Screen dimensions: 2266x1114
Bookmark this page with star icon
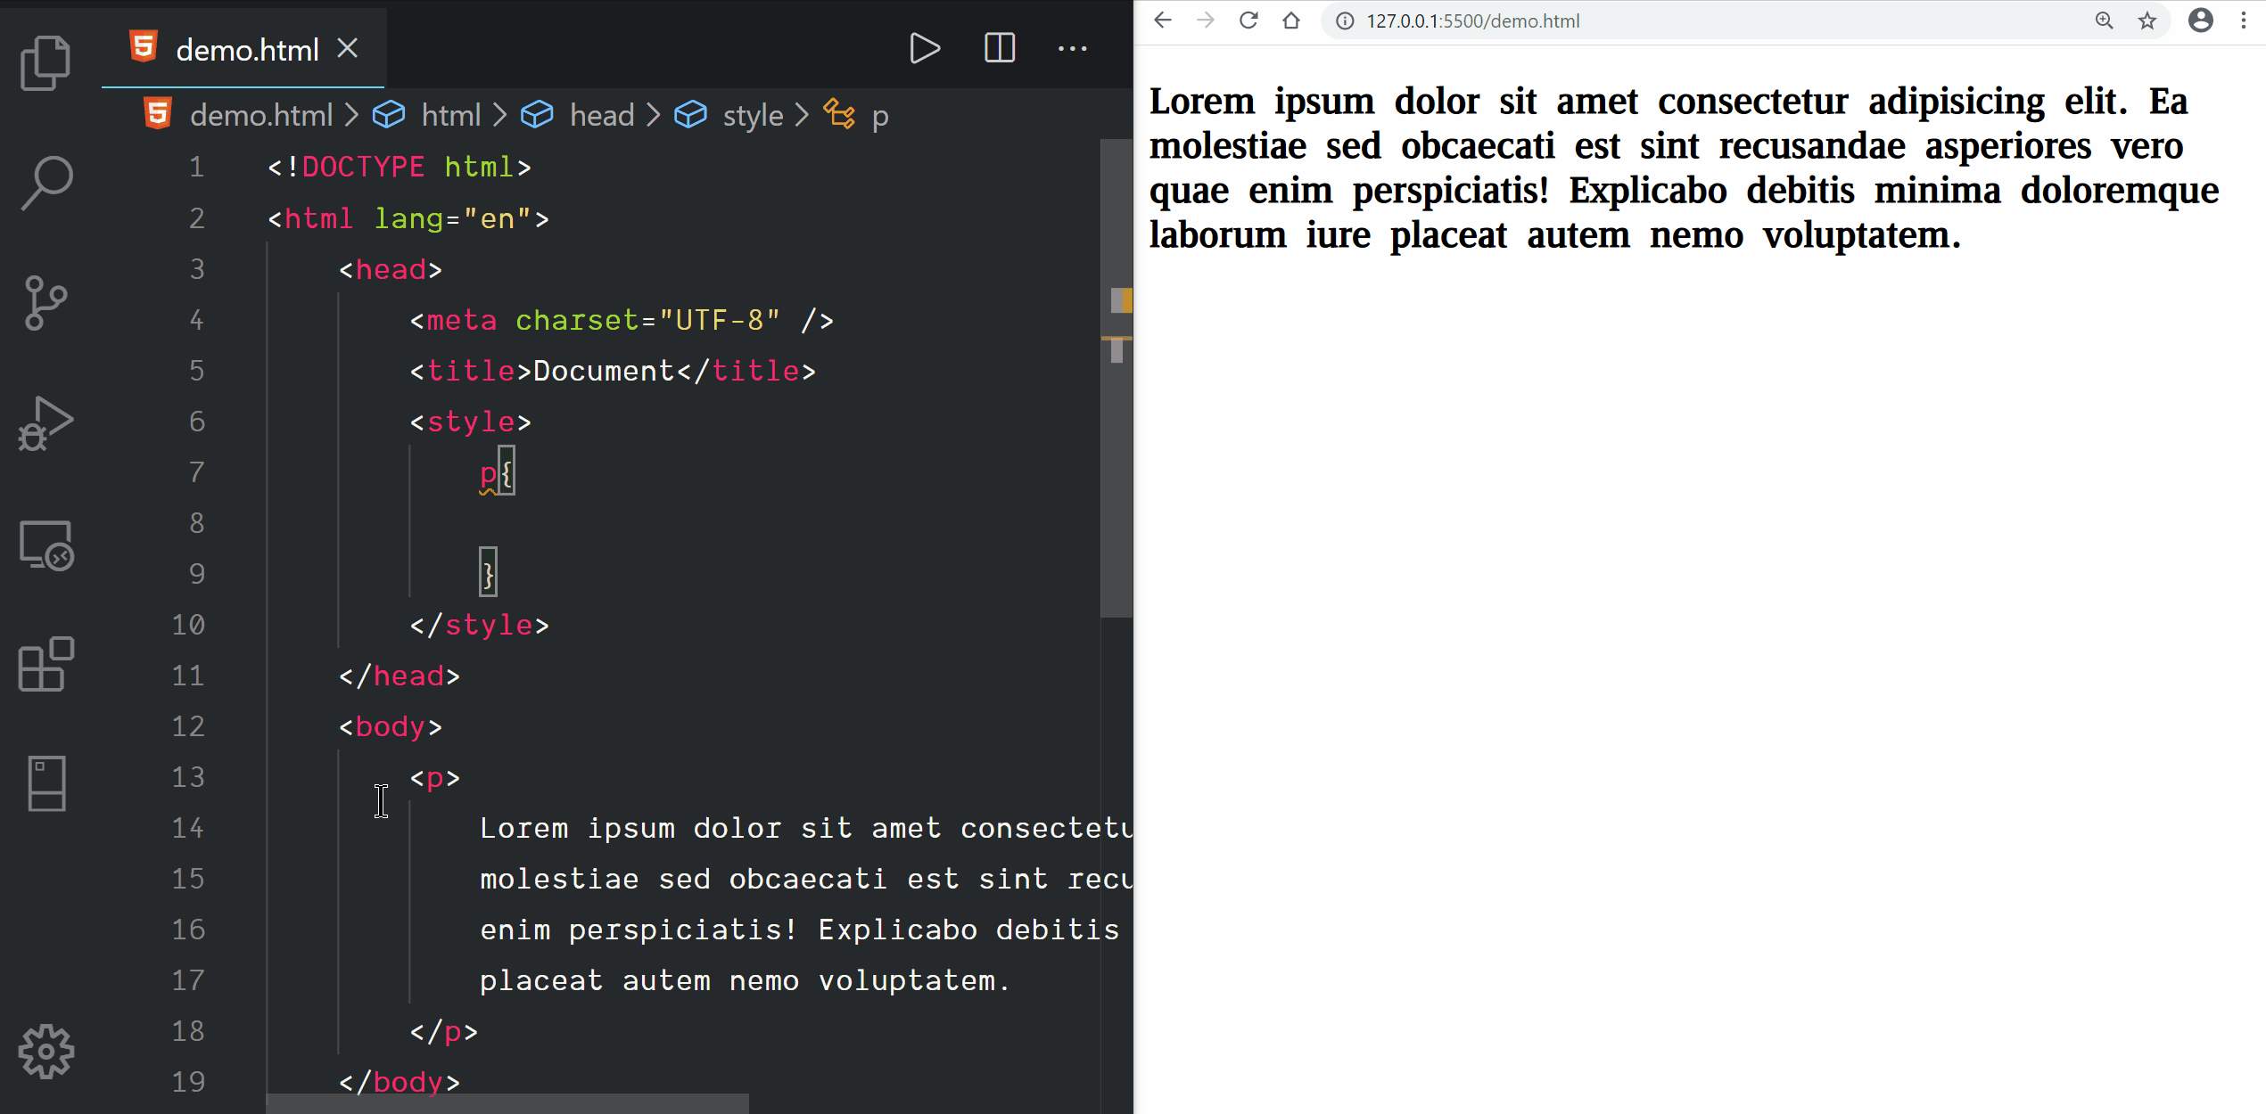2147,20
